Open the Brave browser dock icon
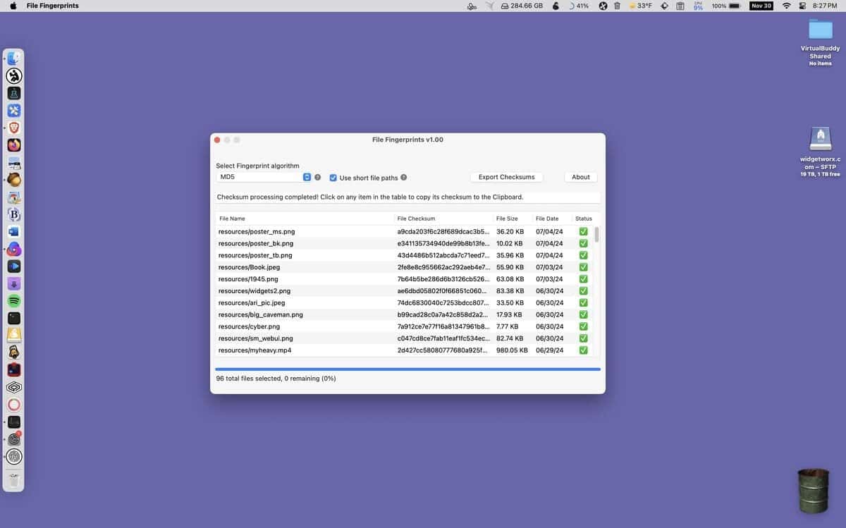 coord(14,128)
